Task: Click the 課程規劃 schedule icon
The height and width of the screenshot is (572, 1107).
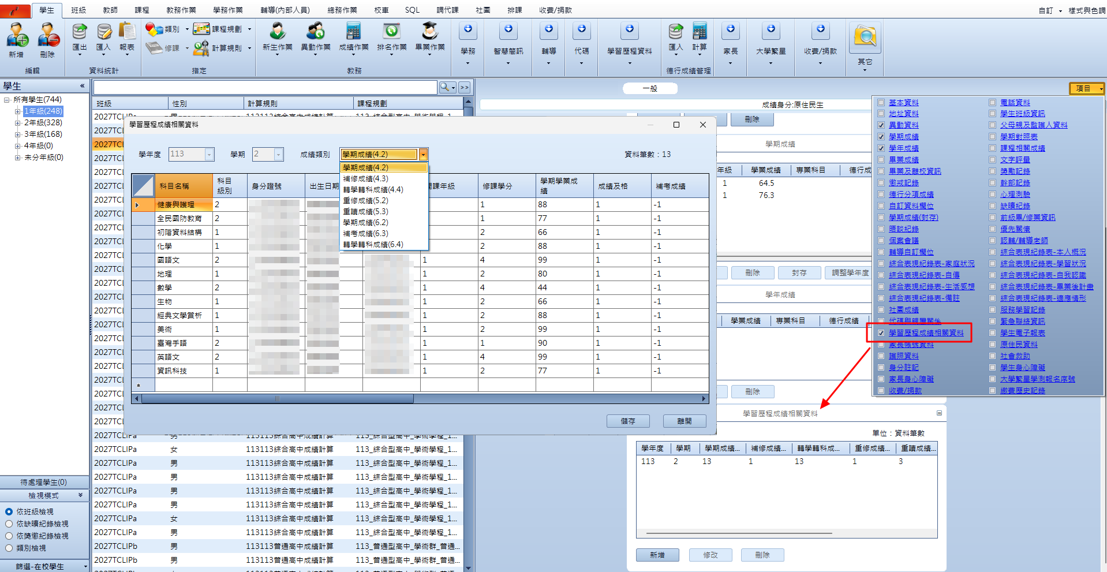Action: pyautogui.click(x=201, y=29)
